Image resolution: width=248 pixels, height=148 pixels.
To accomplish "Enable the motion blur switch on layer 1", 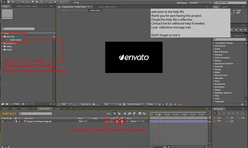I will pyautogui.click(x=117, y=121).
